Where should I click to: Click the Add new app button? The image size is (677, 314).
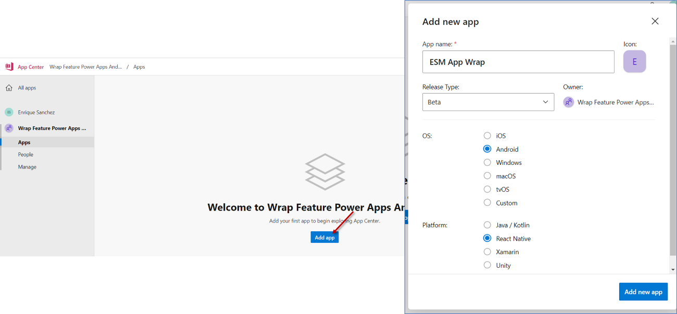pos(643,292)
